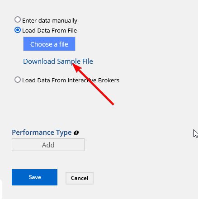Click the Choose a file button
Viewport: 198px width, 199px height.
pos(49,44)
